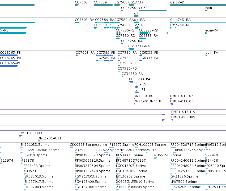Click protein CG7589-PB
The height and width of the screenshot is (191, 226).
click(106, 53)
